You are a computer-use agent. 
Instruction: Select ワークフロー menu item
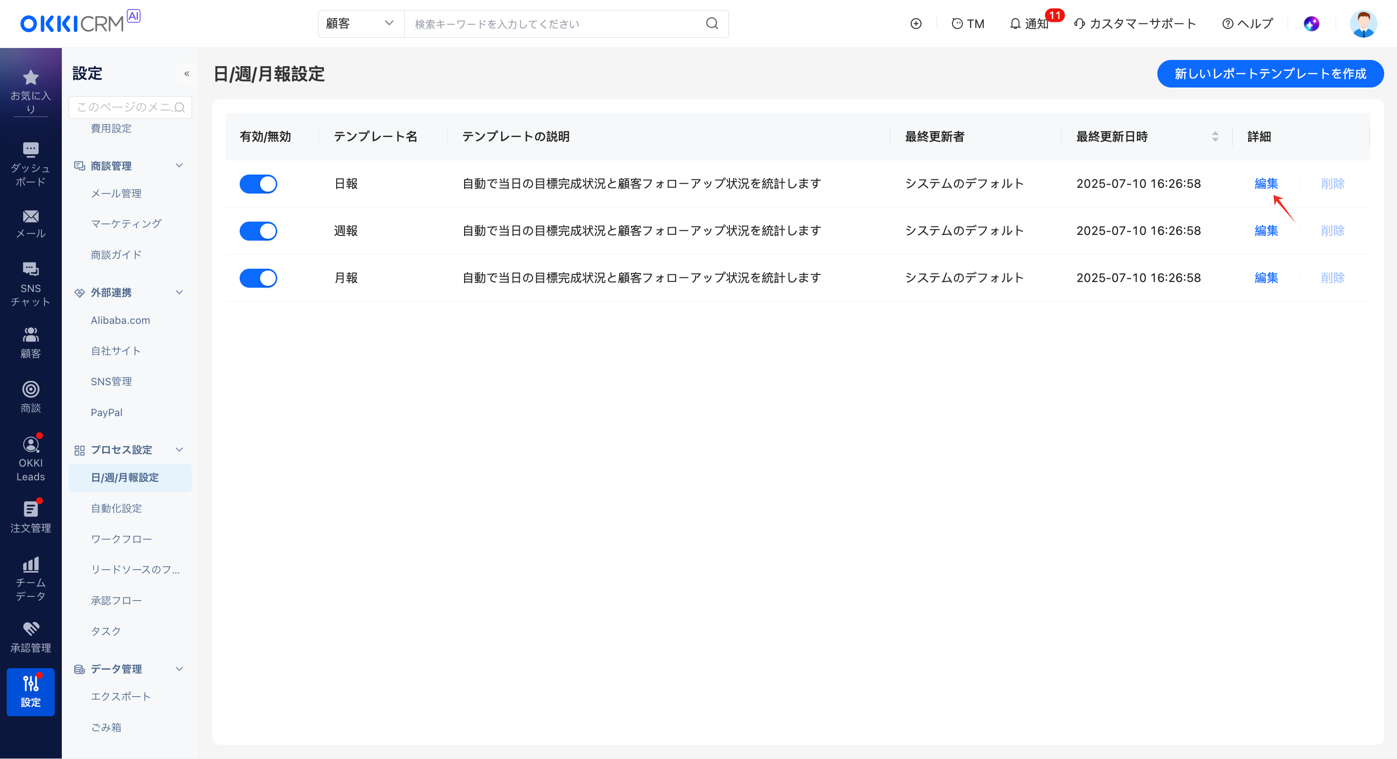pos(121,539)
